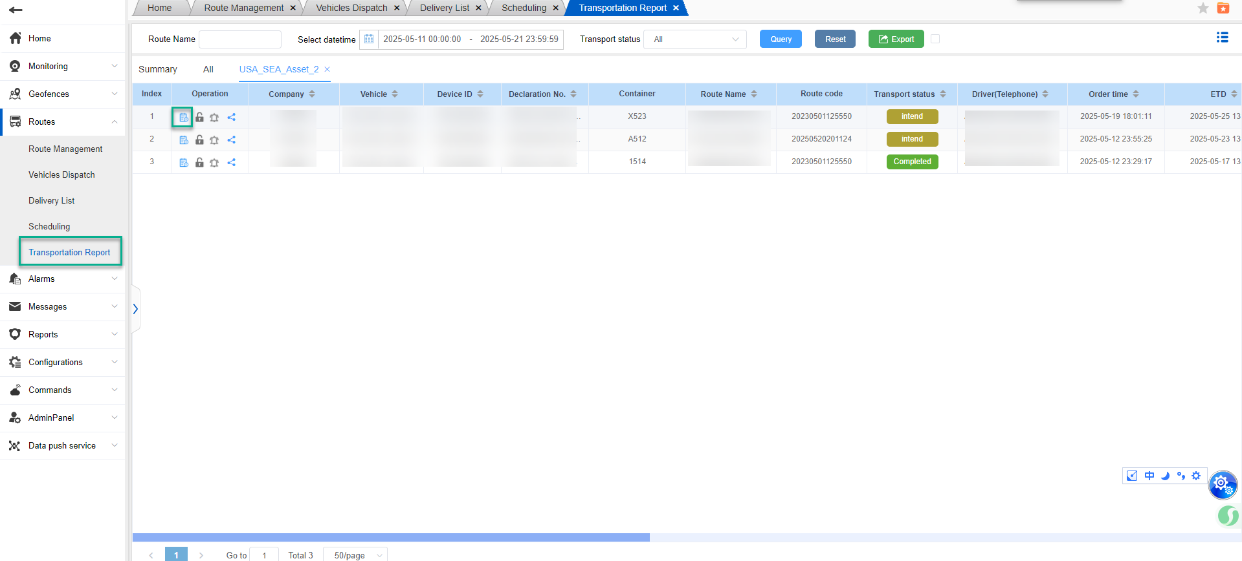The width and height of the screenshot is (1242, 561).
Task: Toggle the moon night mode icon
Action: (x=1165, y=476)
